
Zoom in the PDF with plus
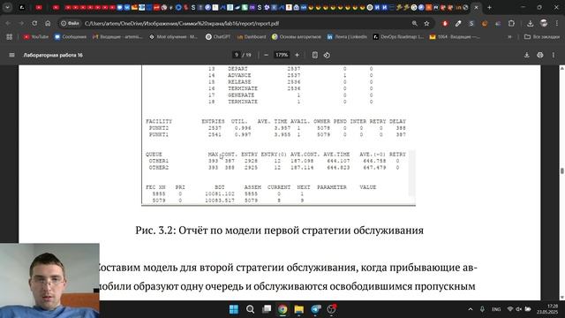(297, 55)
